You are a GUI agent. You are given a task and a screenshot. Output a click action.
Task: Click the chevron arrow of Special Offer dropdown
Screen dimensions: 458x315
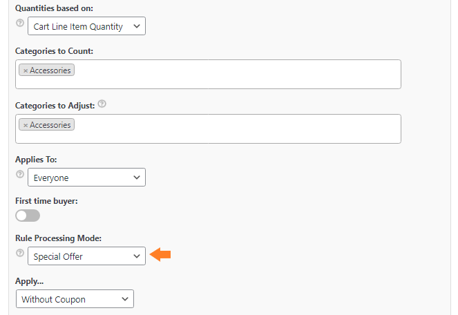click(137, 256)
